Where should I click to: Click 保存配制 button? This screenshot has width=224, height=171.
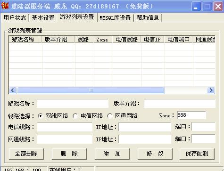point(197,154)
